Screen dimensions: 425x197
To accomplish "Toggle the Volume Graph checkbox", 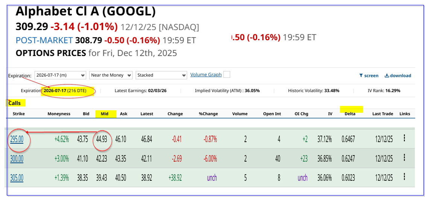I will pos(227,74).
